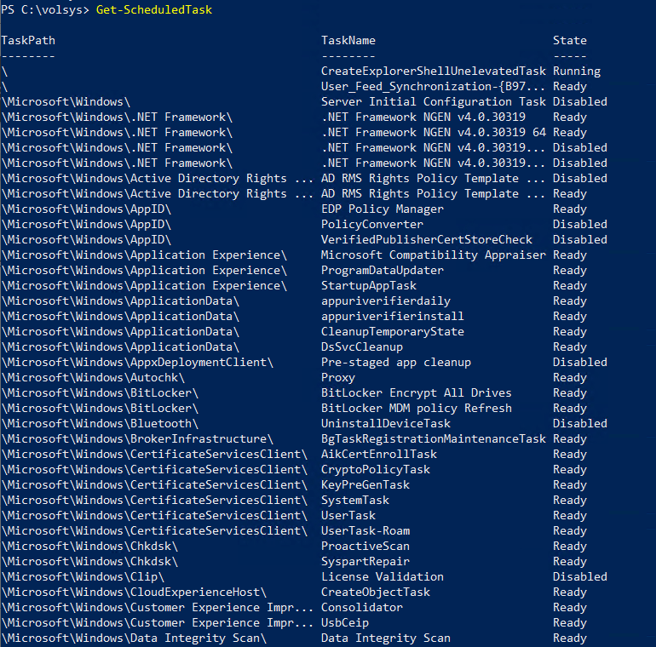
Task: Click the State column header
Action: (x=569, y=40)
